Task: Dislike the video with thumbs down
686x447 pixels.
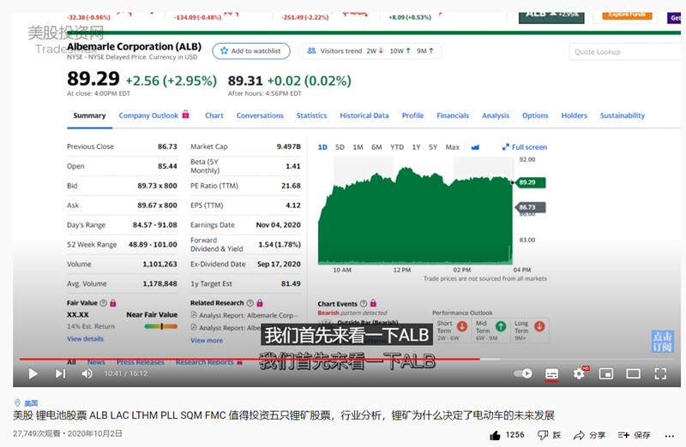Action: click(543, 435)
